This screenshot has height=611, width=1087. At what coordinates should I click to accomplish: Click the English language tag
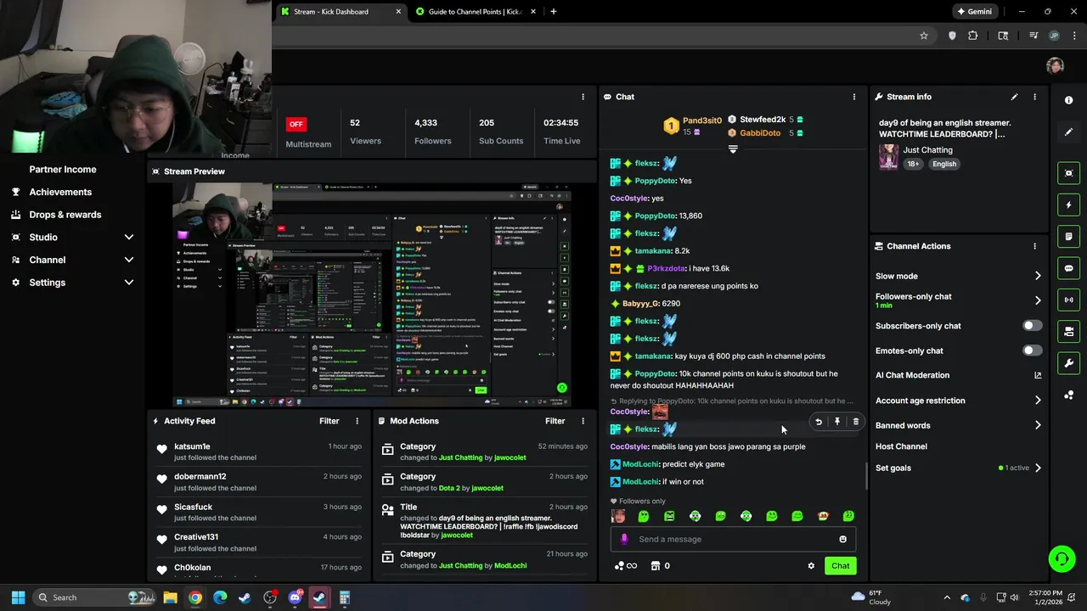click(x=944, y=164)
